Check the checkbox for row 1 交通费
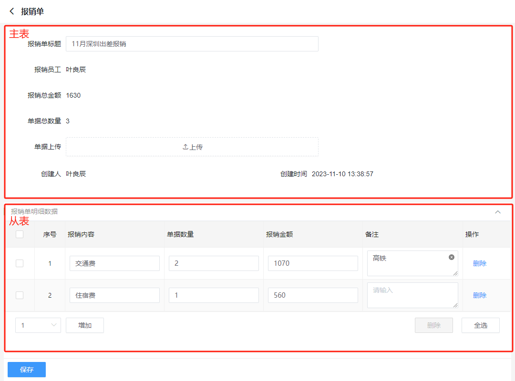Viewport: 515px width, 381px height. pos(20,263)
